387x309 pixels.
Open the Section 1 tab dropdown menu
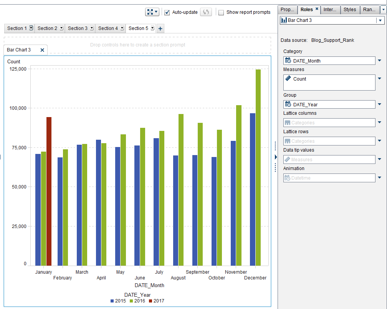[x=31, y=28]
